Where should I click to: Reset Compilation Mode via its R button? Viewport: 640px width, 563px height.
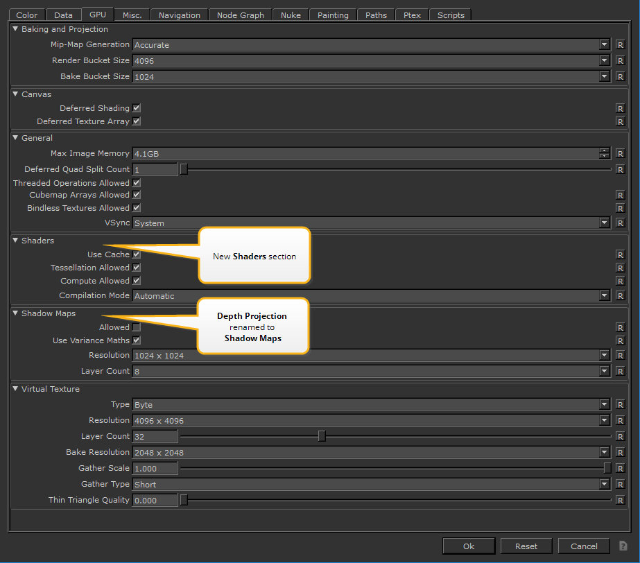[x=621, y=296]
